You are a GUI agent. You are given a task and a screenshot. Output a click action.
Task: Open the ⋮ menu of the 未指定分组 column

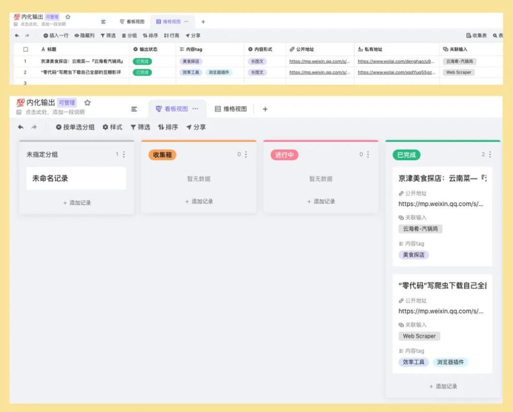point(124,154)
